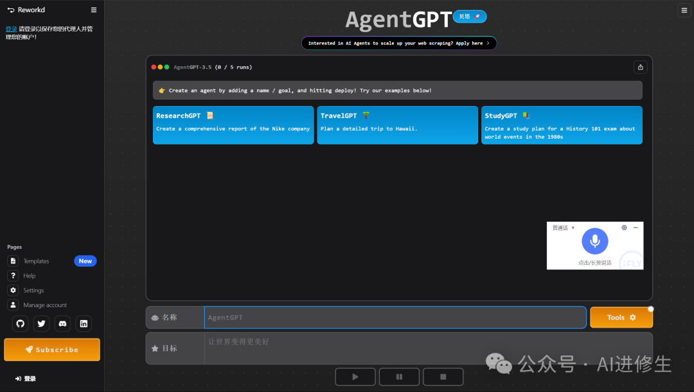Screen dimensions: 694x392
Task: Click the 'Create an agent' instruction message
Action: coord(398,90)
